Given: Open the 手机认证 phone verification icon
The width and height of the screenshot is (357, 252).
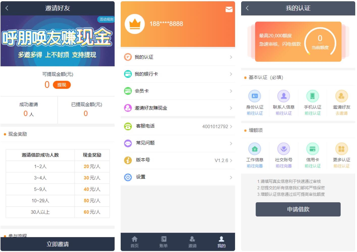Looking at the screenshot, I should (313, 96).
